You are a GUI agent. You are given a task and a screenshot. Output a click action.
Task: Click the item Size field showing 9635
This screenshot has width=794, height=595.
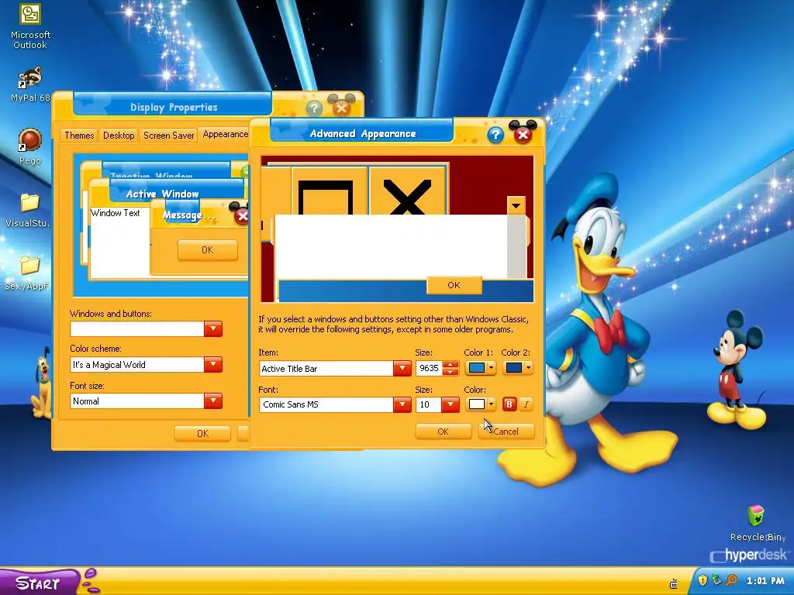pos(429,368)
